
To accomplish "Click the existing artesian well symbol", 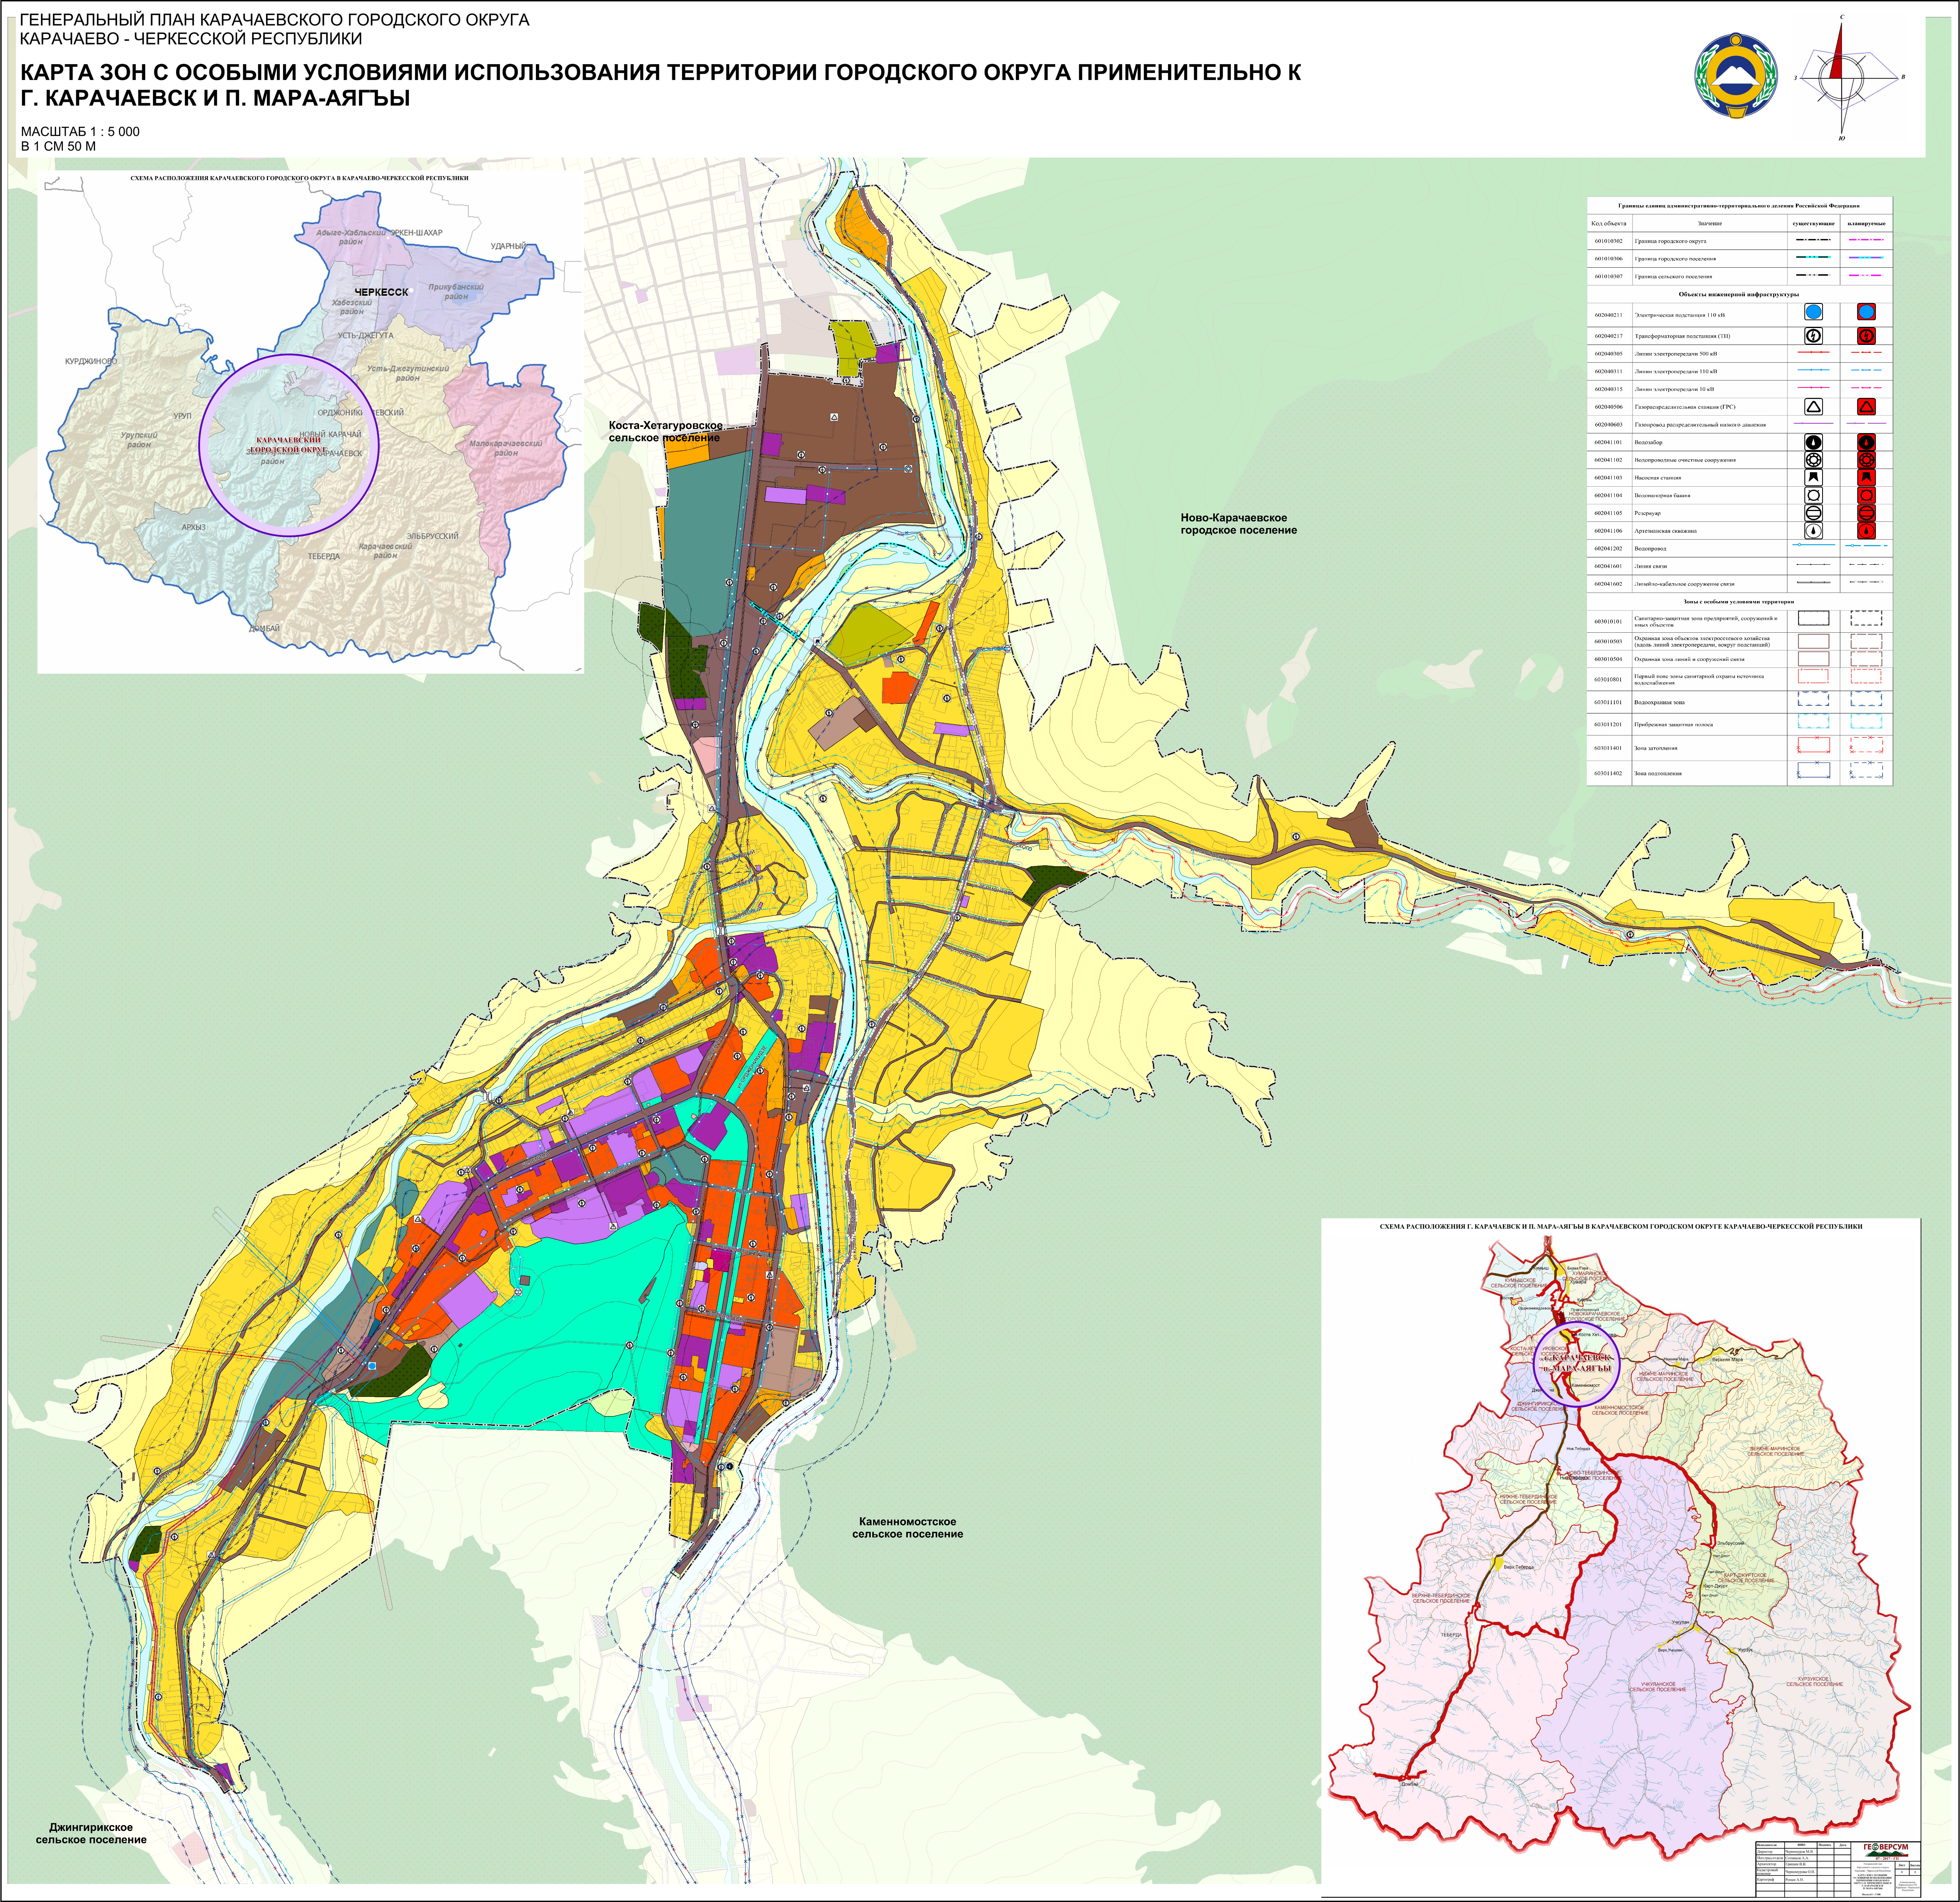I will coord(1814,531).
